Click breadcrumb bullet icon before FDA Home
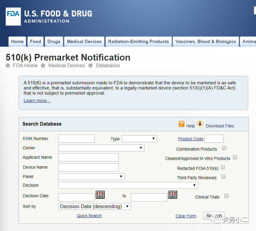Screen dimensions: 256x231 tap(8, 66)
